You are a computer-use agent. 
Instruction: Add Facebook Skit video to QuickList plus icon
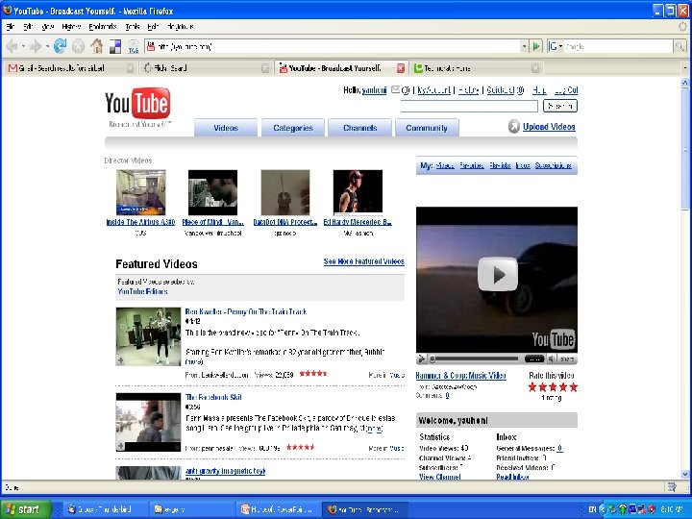(x=120, y=446)
